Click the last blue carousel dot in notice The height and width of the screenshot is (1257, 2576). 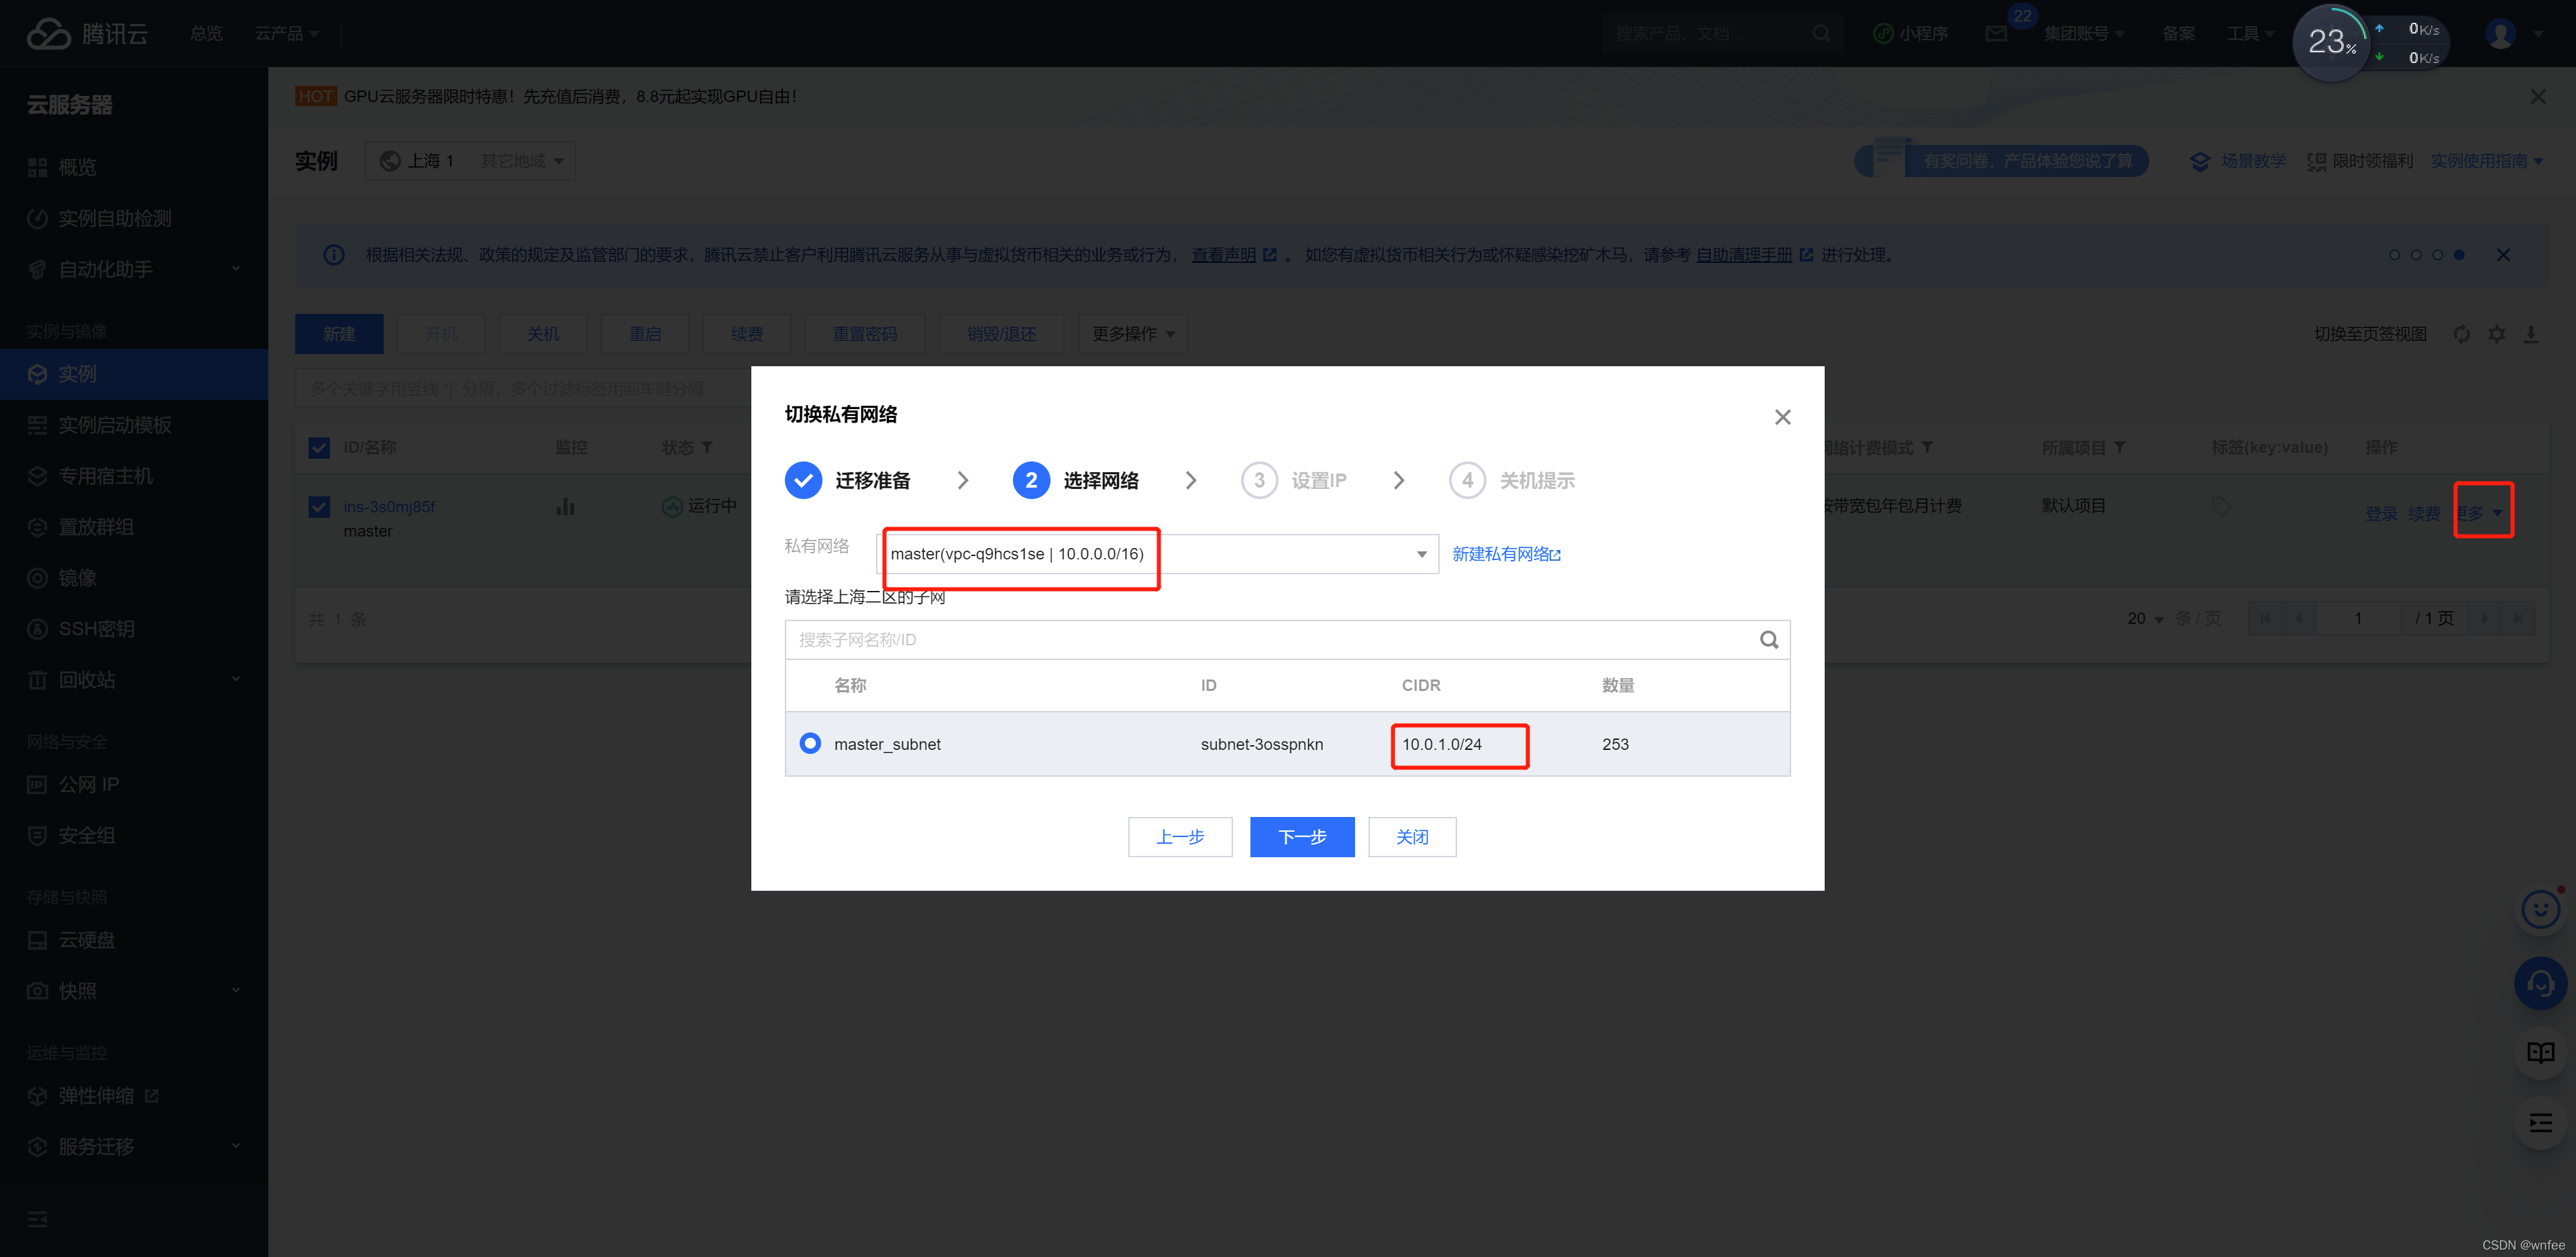(x=2459, y=255)
